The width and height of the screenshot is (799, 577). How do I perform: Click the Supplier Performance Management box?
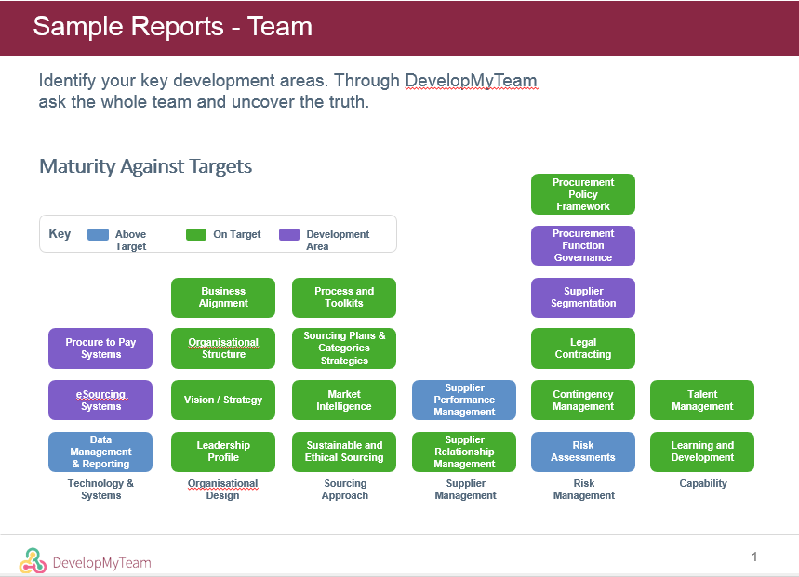464,400
